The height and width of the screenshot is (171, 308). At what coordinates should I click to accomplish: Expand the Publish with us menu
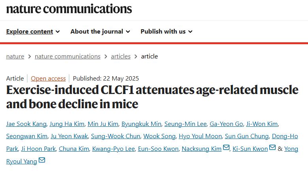(x=166, y=32)
